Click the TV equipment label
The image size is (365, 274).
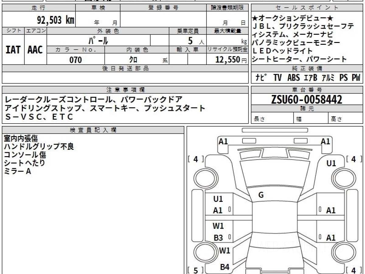277,78
